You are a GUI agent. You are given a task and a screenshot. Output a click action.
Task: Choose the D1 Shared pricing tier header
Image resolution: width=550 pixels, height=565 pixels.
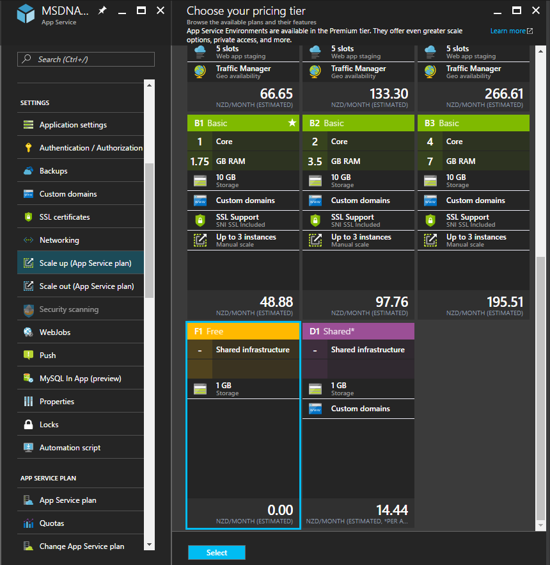(x=358, y=331)
